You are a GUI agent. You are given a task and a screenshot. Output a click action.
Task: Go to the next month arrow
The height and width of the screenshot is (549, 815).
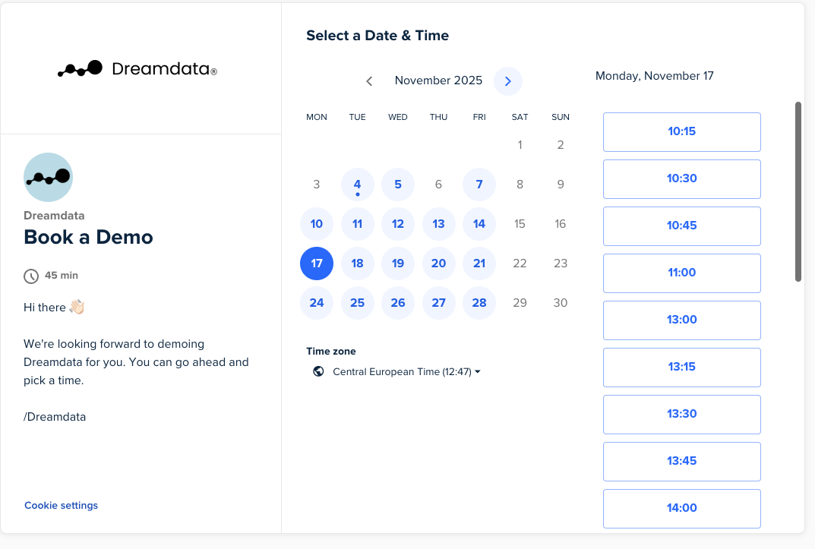click(x=507, y=81)
